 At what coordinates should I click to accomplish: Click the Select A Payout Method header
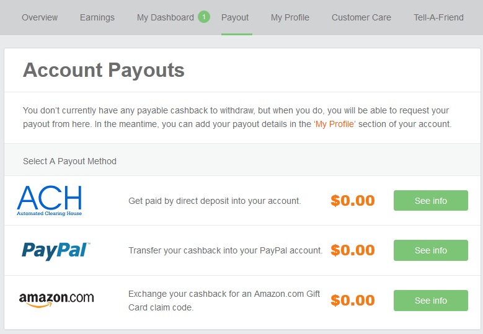[69, 161]
